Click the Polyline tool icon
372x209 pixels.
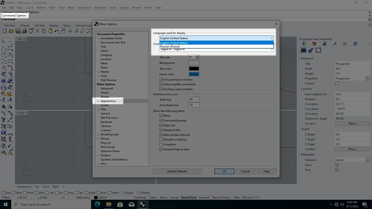[x=4, y=48]
